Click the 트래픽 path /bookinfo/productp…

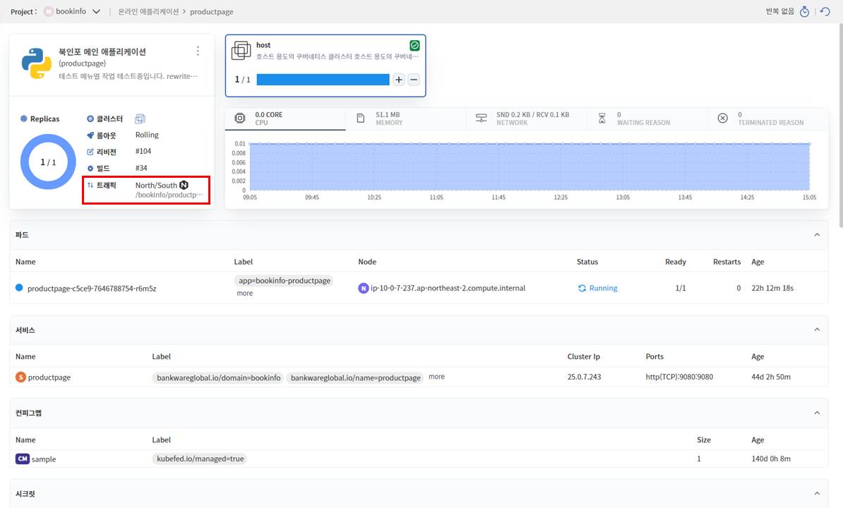tap(169, 195)
